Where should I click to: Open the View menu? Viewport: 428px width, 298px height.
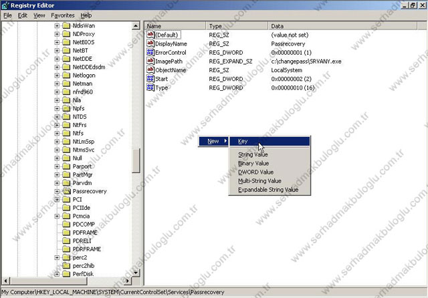(39, 15)
